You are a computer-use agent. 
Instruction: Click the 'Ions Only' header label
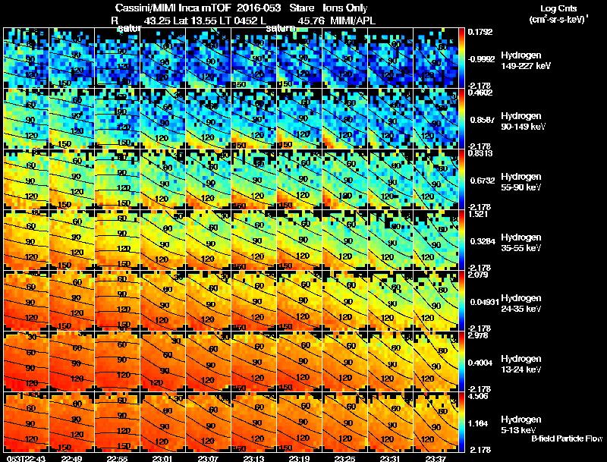pyautogui.click(x=345, y=8)
